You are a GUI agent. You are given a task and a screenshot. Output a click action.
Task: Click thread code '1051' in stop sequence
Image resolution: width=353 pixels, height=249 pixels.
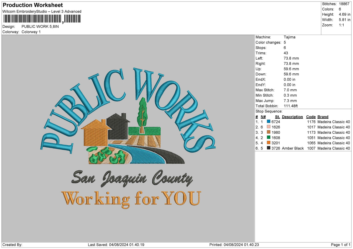tap(311, 138)
